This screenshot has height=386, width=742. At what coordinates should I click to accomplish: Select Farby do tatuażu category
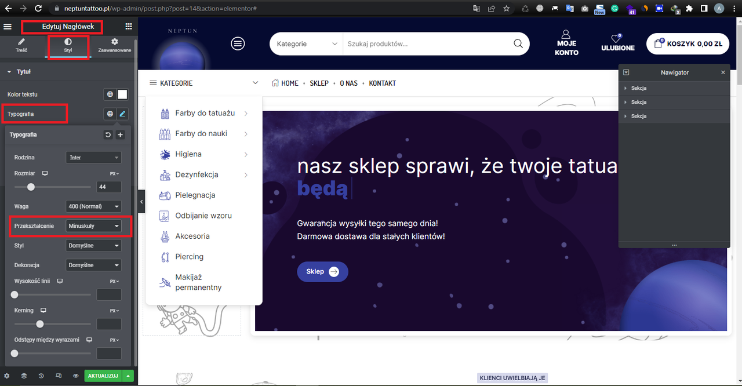(x=205, y=113)
